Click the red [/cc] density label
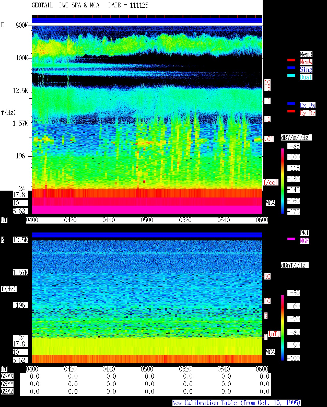The image size is (327, 407). click(271, 182)
